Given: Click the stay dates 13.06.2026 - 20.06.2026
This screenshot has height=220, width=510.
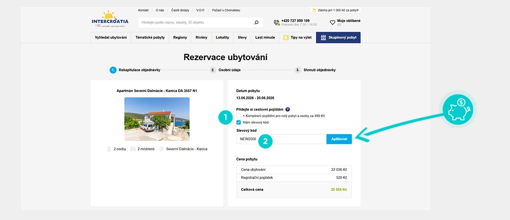Looking at the screenshot, I should click(x=255, y=97).
